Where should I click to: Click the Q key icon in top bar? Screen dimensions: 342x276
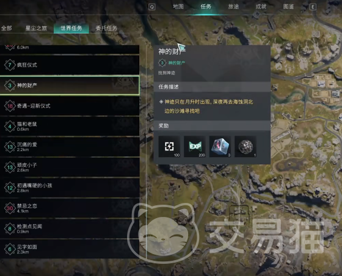(x=152, y=7)
